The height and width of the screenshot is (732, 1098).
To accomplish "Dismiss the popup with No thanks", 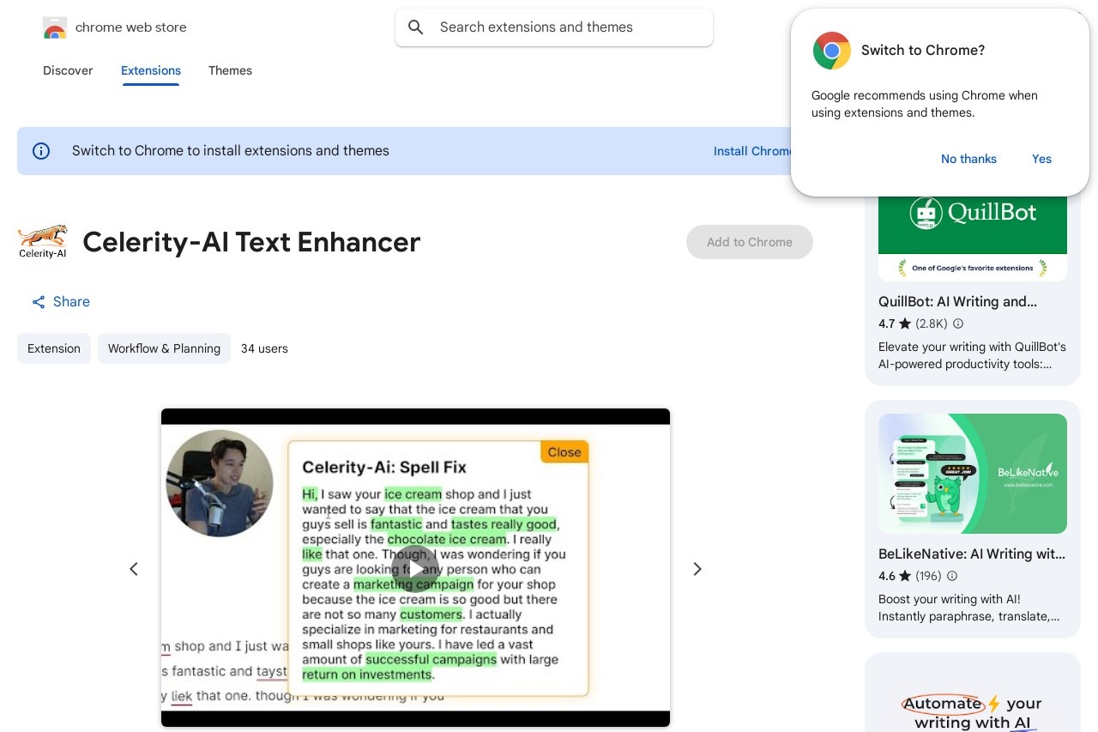I will point(968,159).
